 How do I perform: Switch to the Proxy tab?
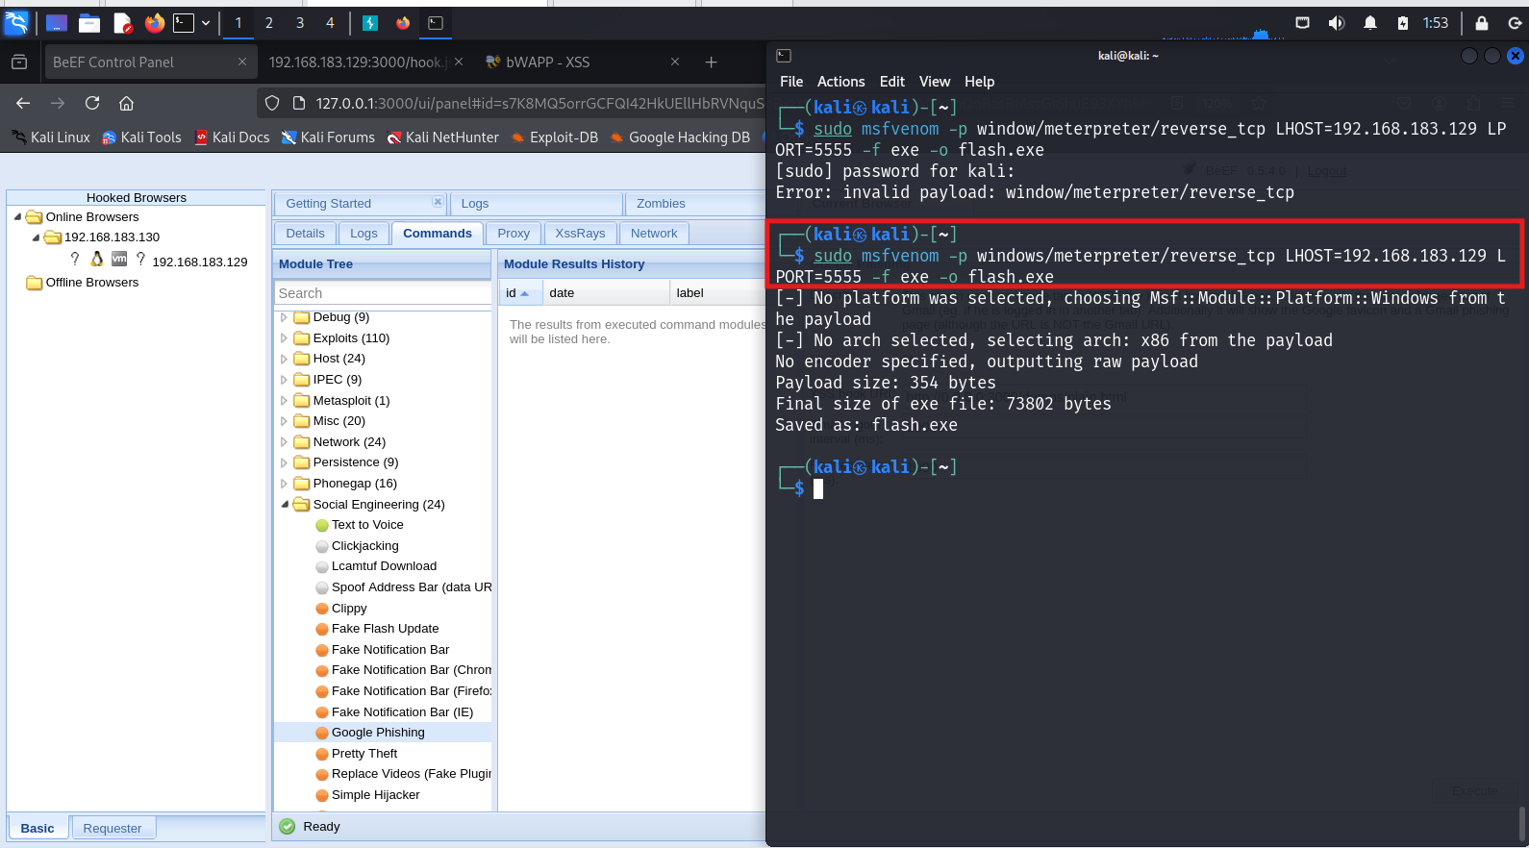point(514,234)
